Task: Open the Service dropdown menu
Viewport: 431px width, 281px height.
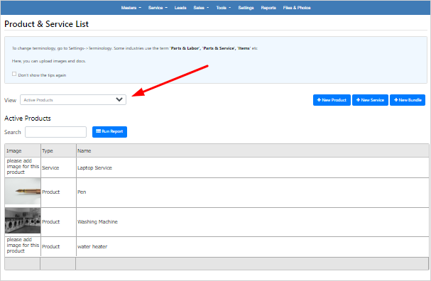Action: click(x=158, y=8)
